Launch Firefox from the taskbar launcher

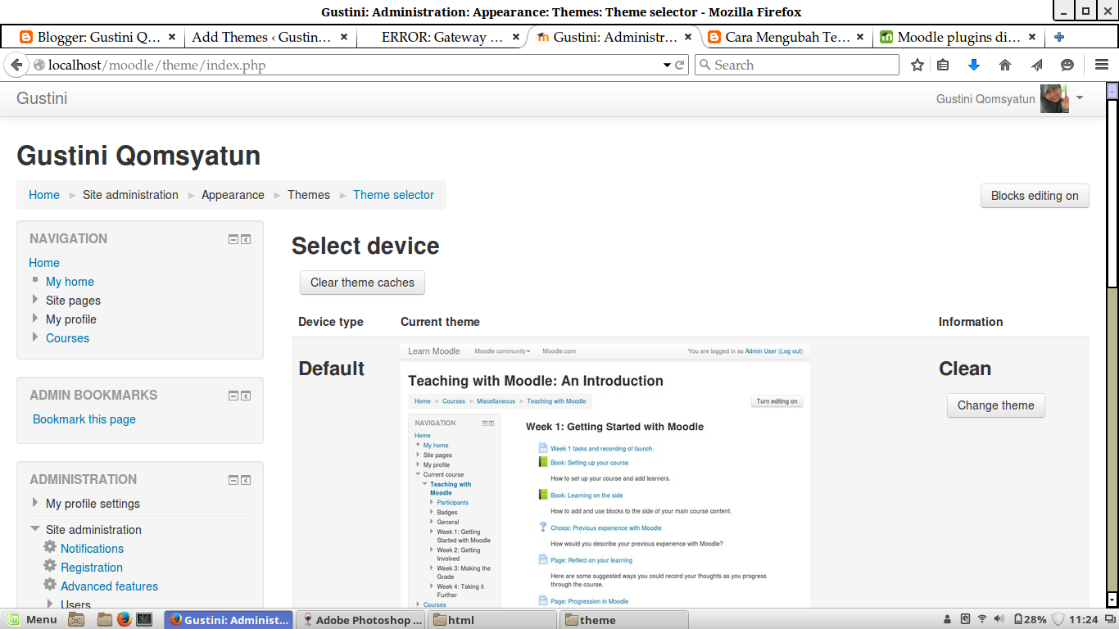pos(125,619)
